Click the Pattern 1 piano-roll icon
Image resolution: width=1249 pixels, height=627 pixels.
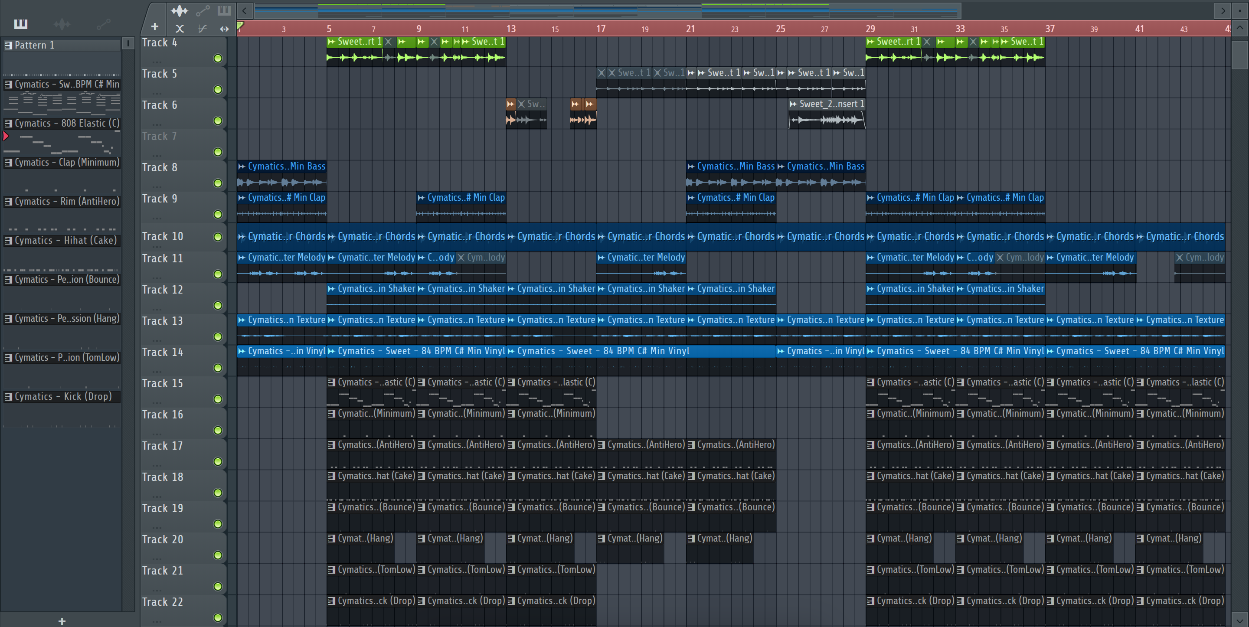click(x=8, y=45)
